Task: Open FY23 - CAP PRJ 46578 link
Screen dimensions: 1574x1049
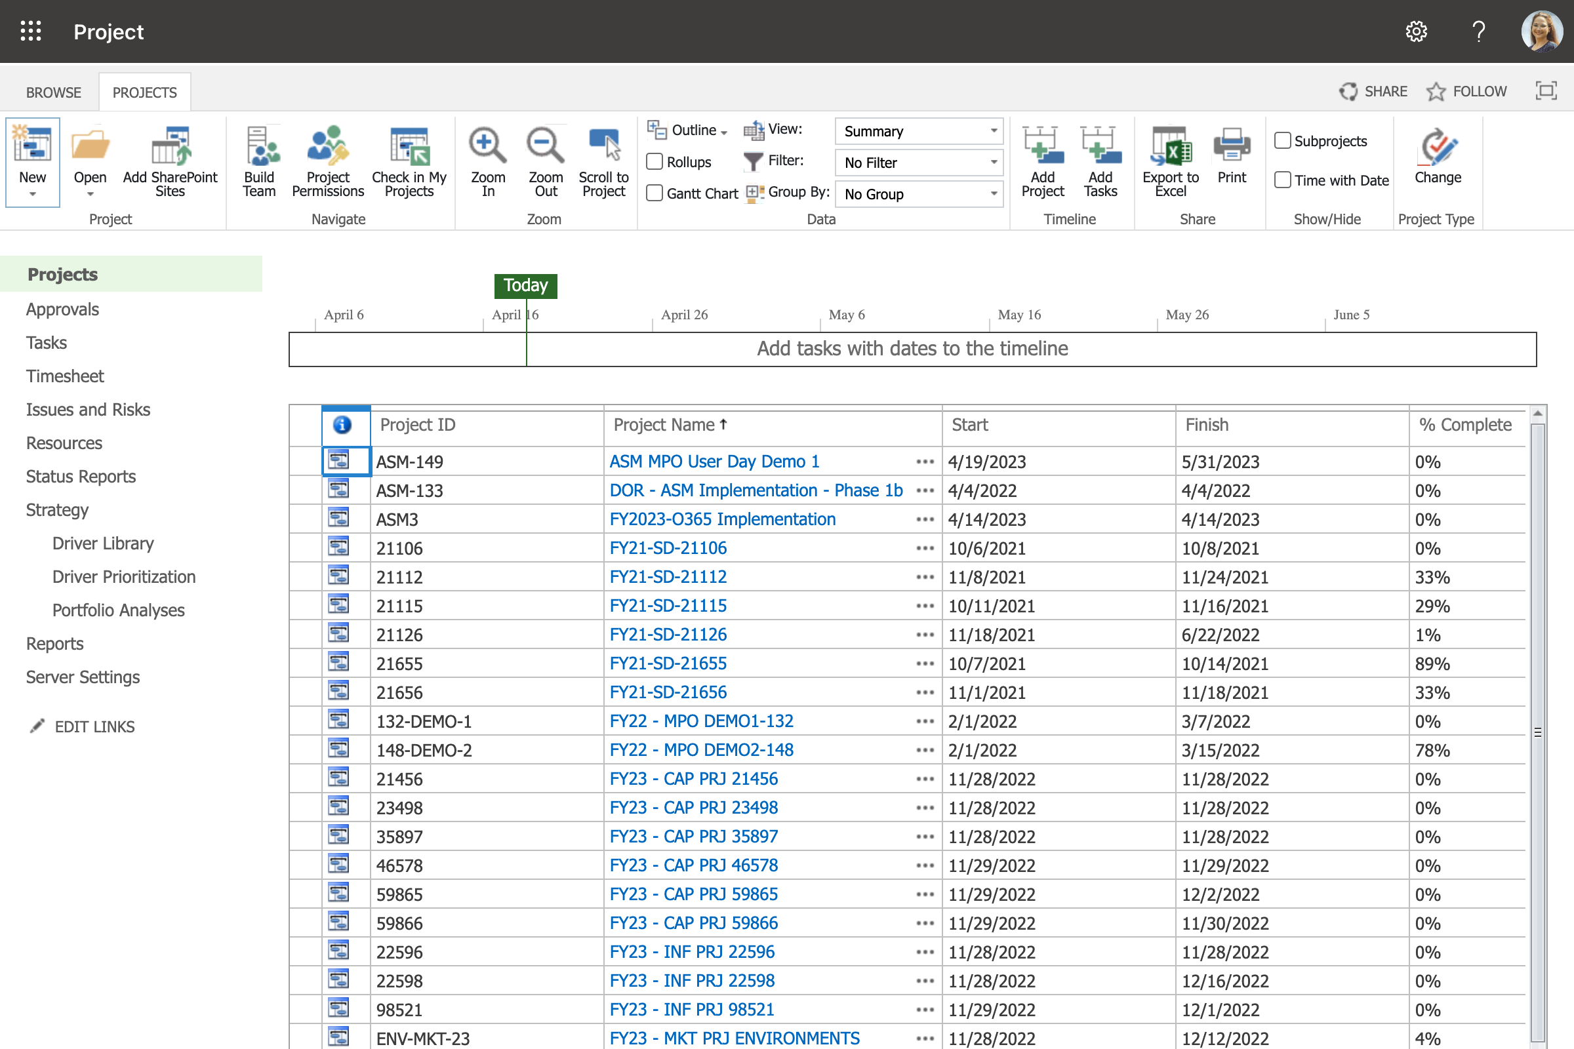Action: pos(693,865)
